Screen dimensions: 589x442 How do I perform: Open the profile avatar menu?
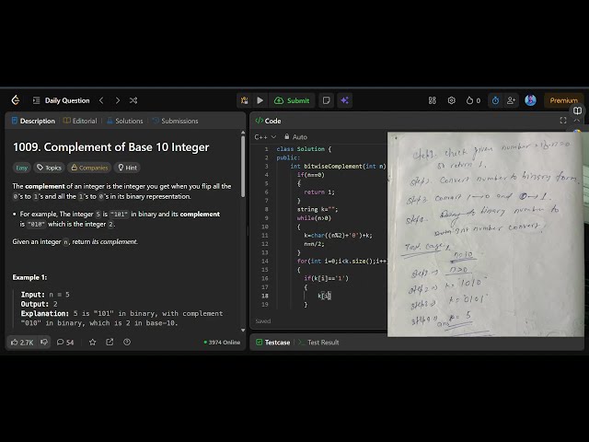pos(530,100)
